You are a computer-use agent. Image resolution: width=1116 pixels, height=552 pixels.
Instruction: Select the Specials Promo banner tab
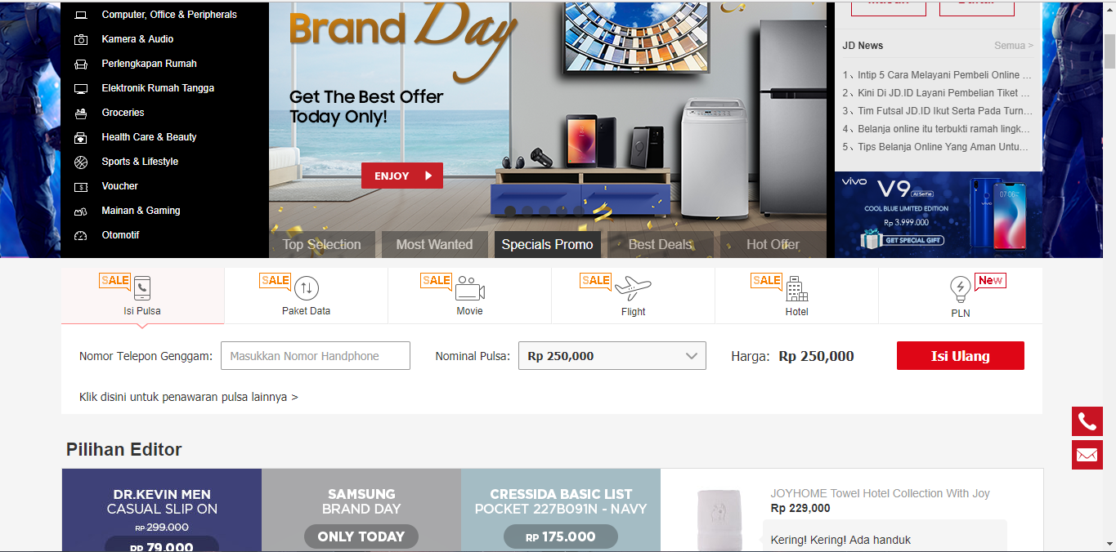tap(547, 244)
